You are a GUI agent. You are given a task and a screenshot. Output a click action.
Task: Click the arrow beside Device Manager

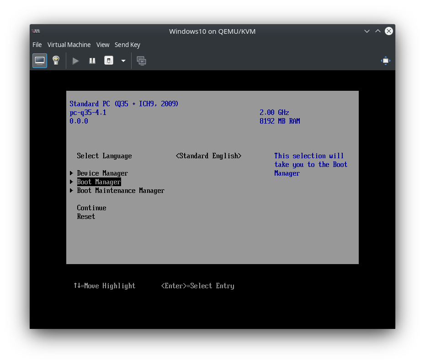[72, 173]
